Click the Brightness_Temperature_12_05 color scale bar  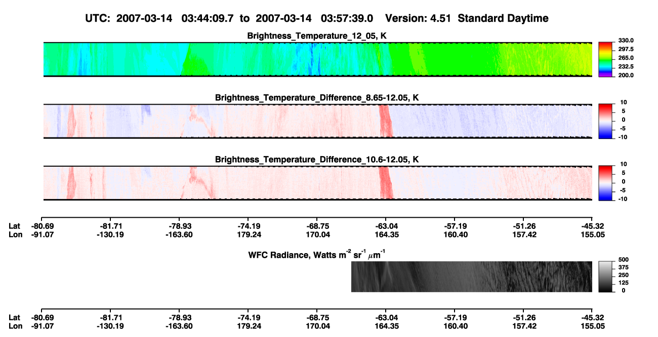[x=606, y=59]
